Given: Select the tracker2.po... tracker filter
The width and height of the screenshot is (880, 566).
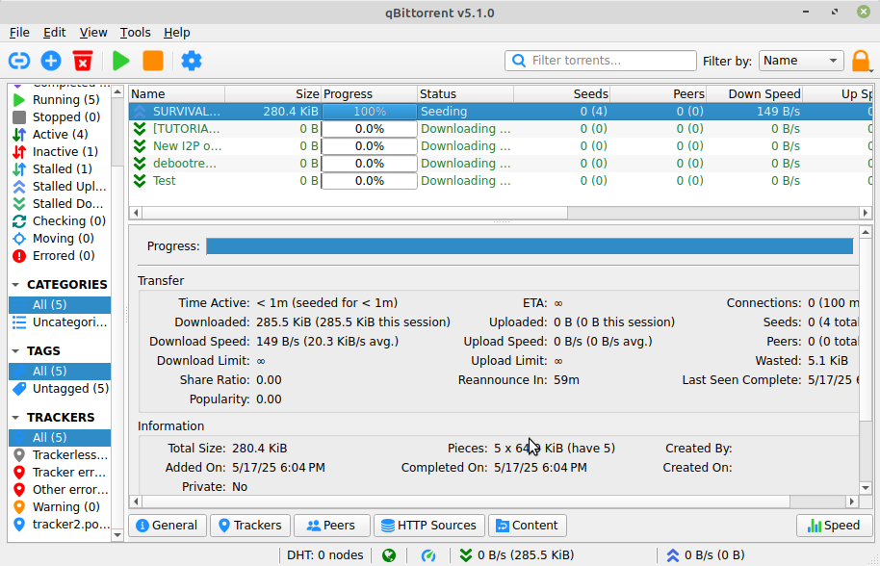Looking at the screenshot, I should click(x=60, y=525).
